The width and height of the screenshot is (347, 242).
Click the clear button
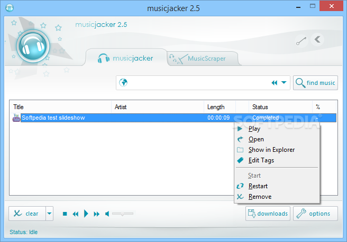27,214
